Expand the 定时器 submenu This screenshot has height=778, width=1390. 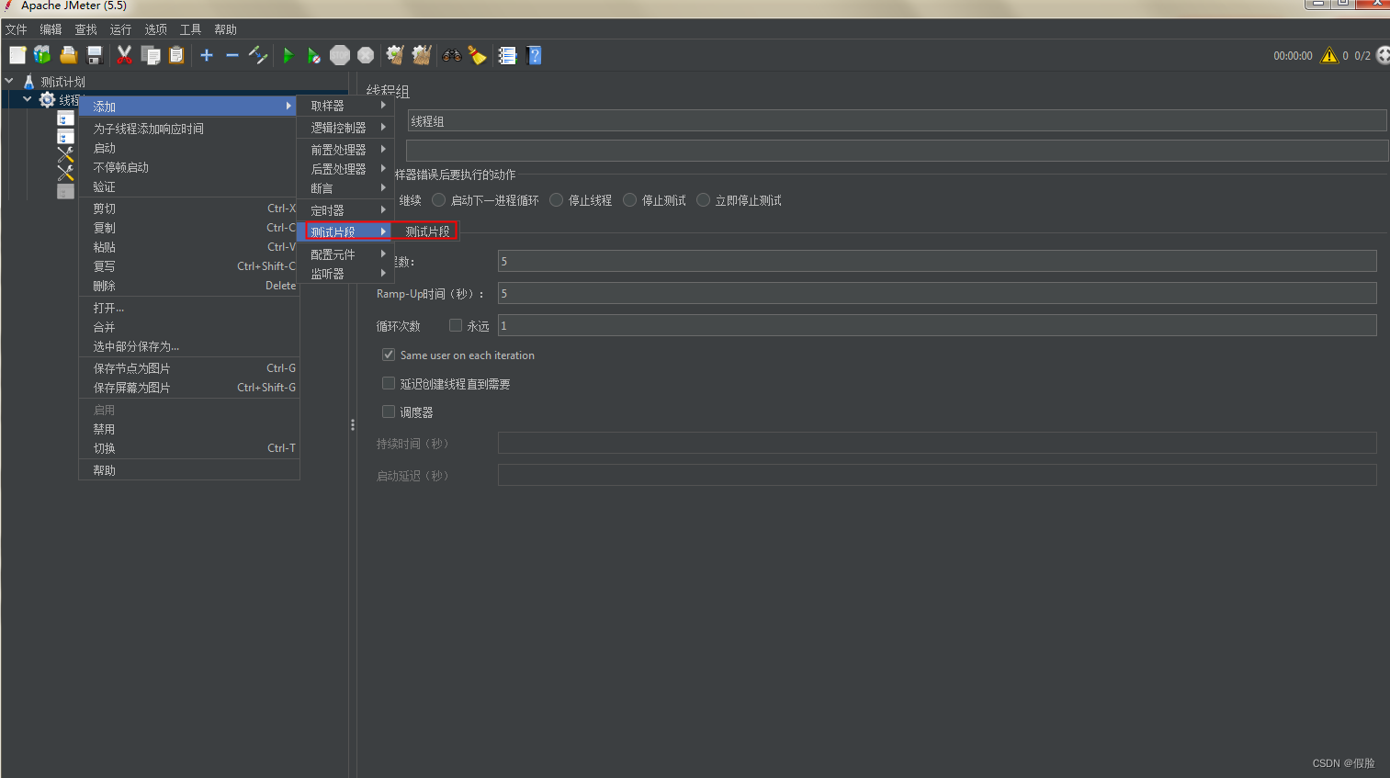click(x=345, y=210)
